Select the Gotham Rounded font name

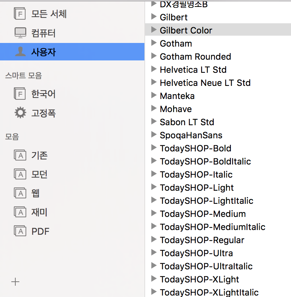tap(195, 57)
